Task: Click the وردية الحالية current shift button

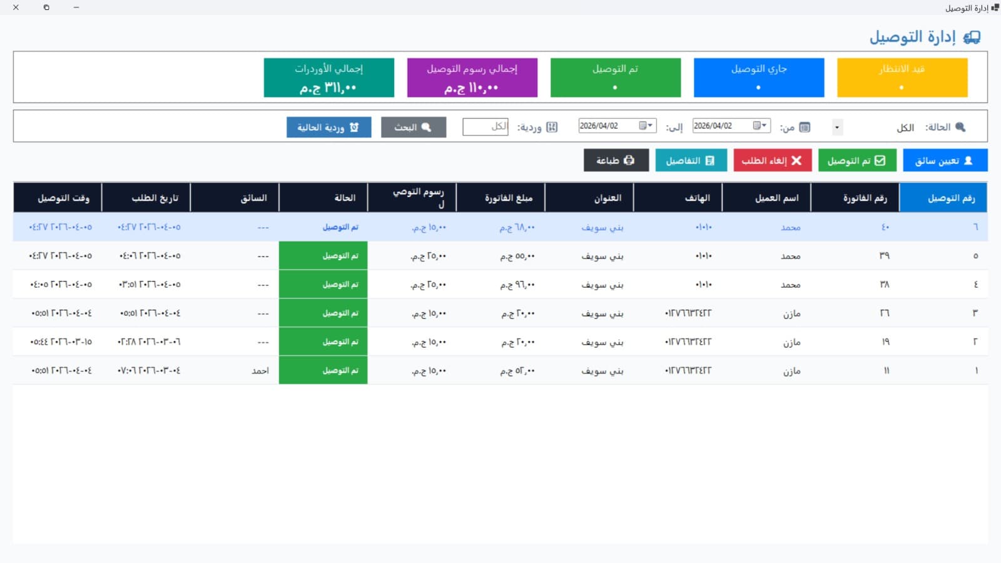Action: point(329,127)
